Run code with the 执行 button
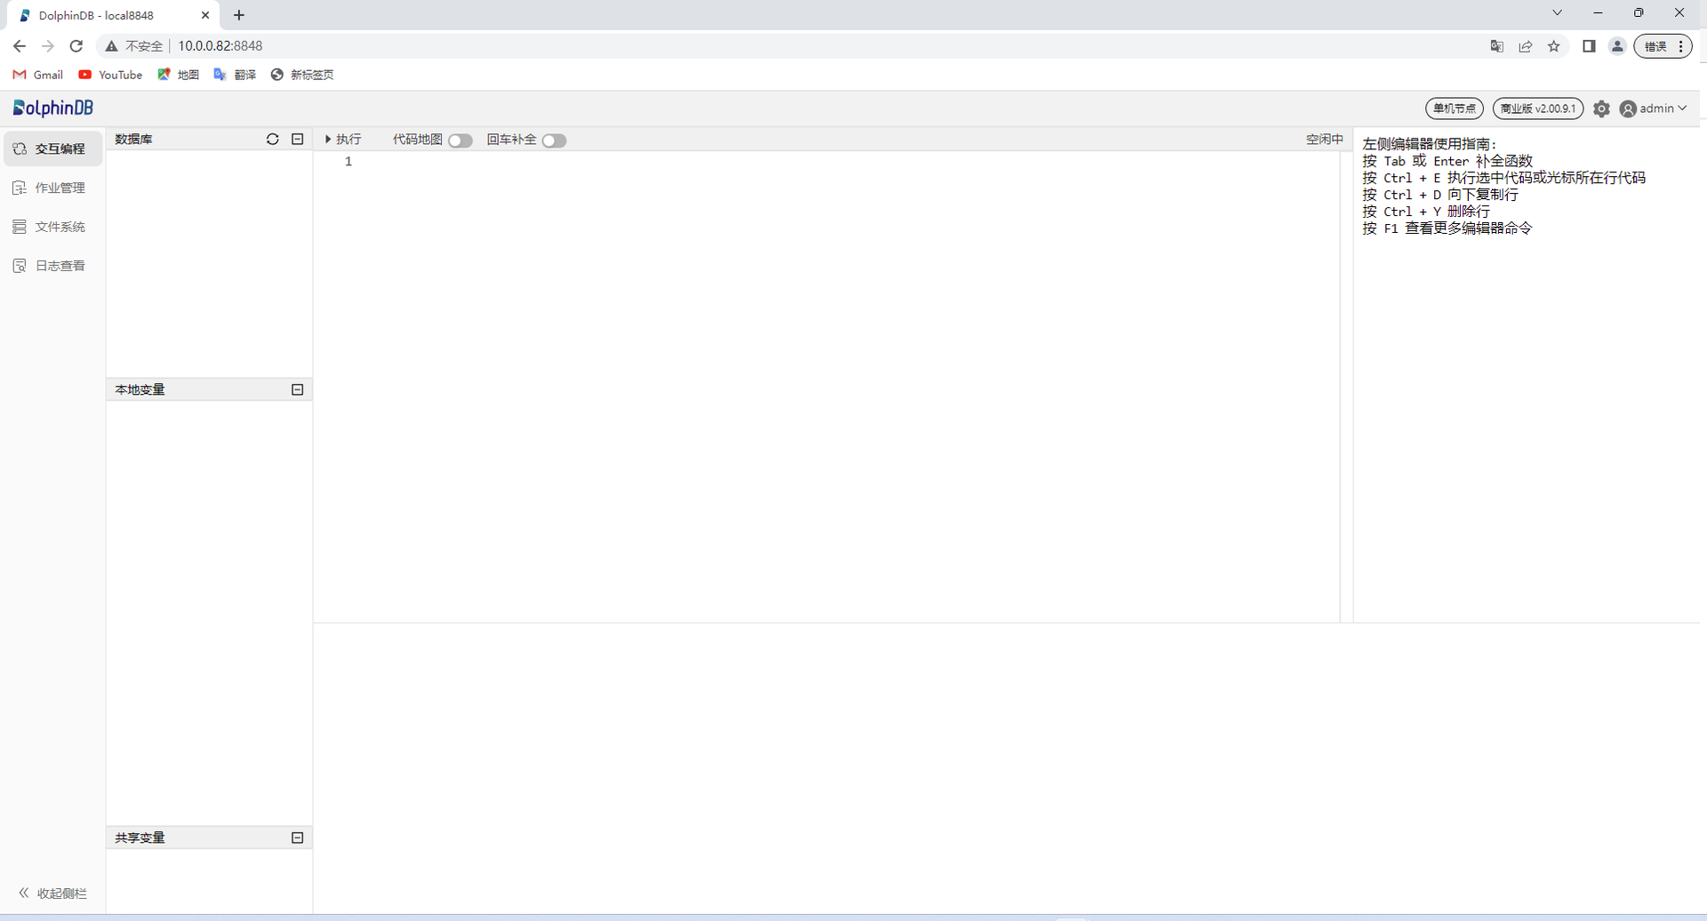 click(x=343, y=140)
